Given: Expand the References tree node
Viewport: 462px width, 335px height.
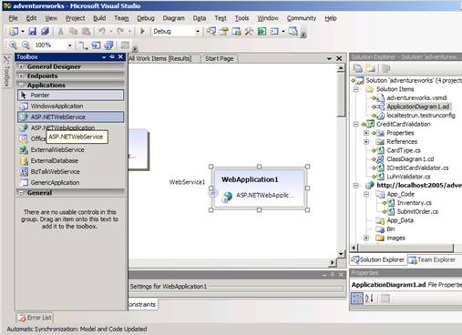Looking at the screenshot, I should pos(366,142).
